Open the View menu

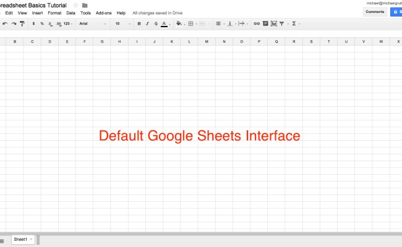(x=22, y=13)
